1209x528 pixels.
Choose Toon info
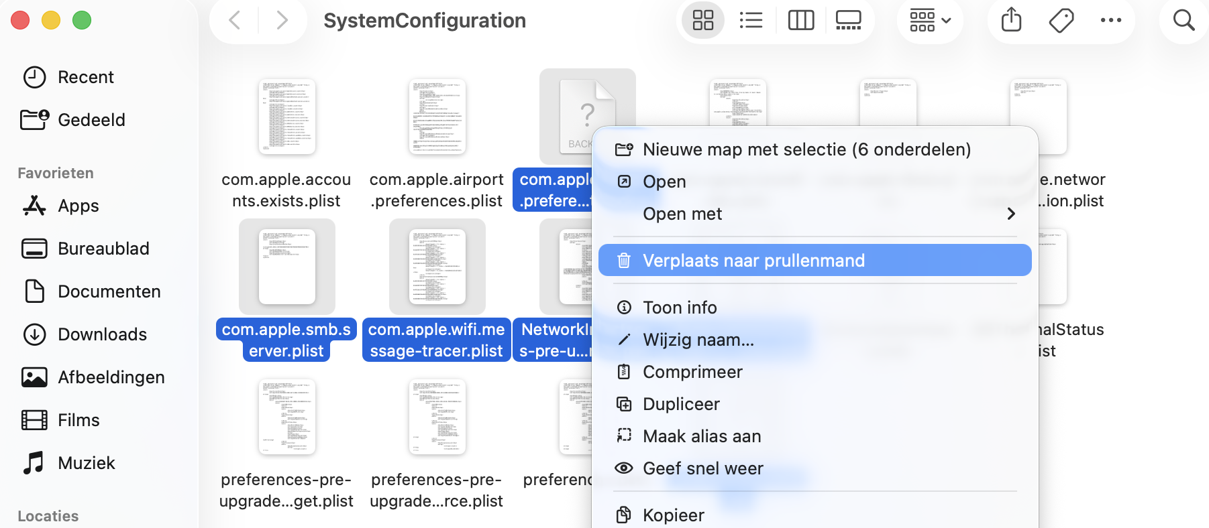(x=815, y=308)
